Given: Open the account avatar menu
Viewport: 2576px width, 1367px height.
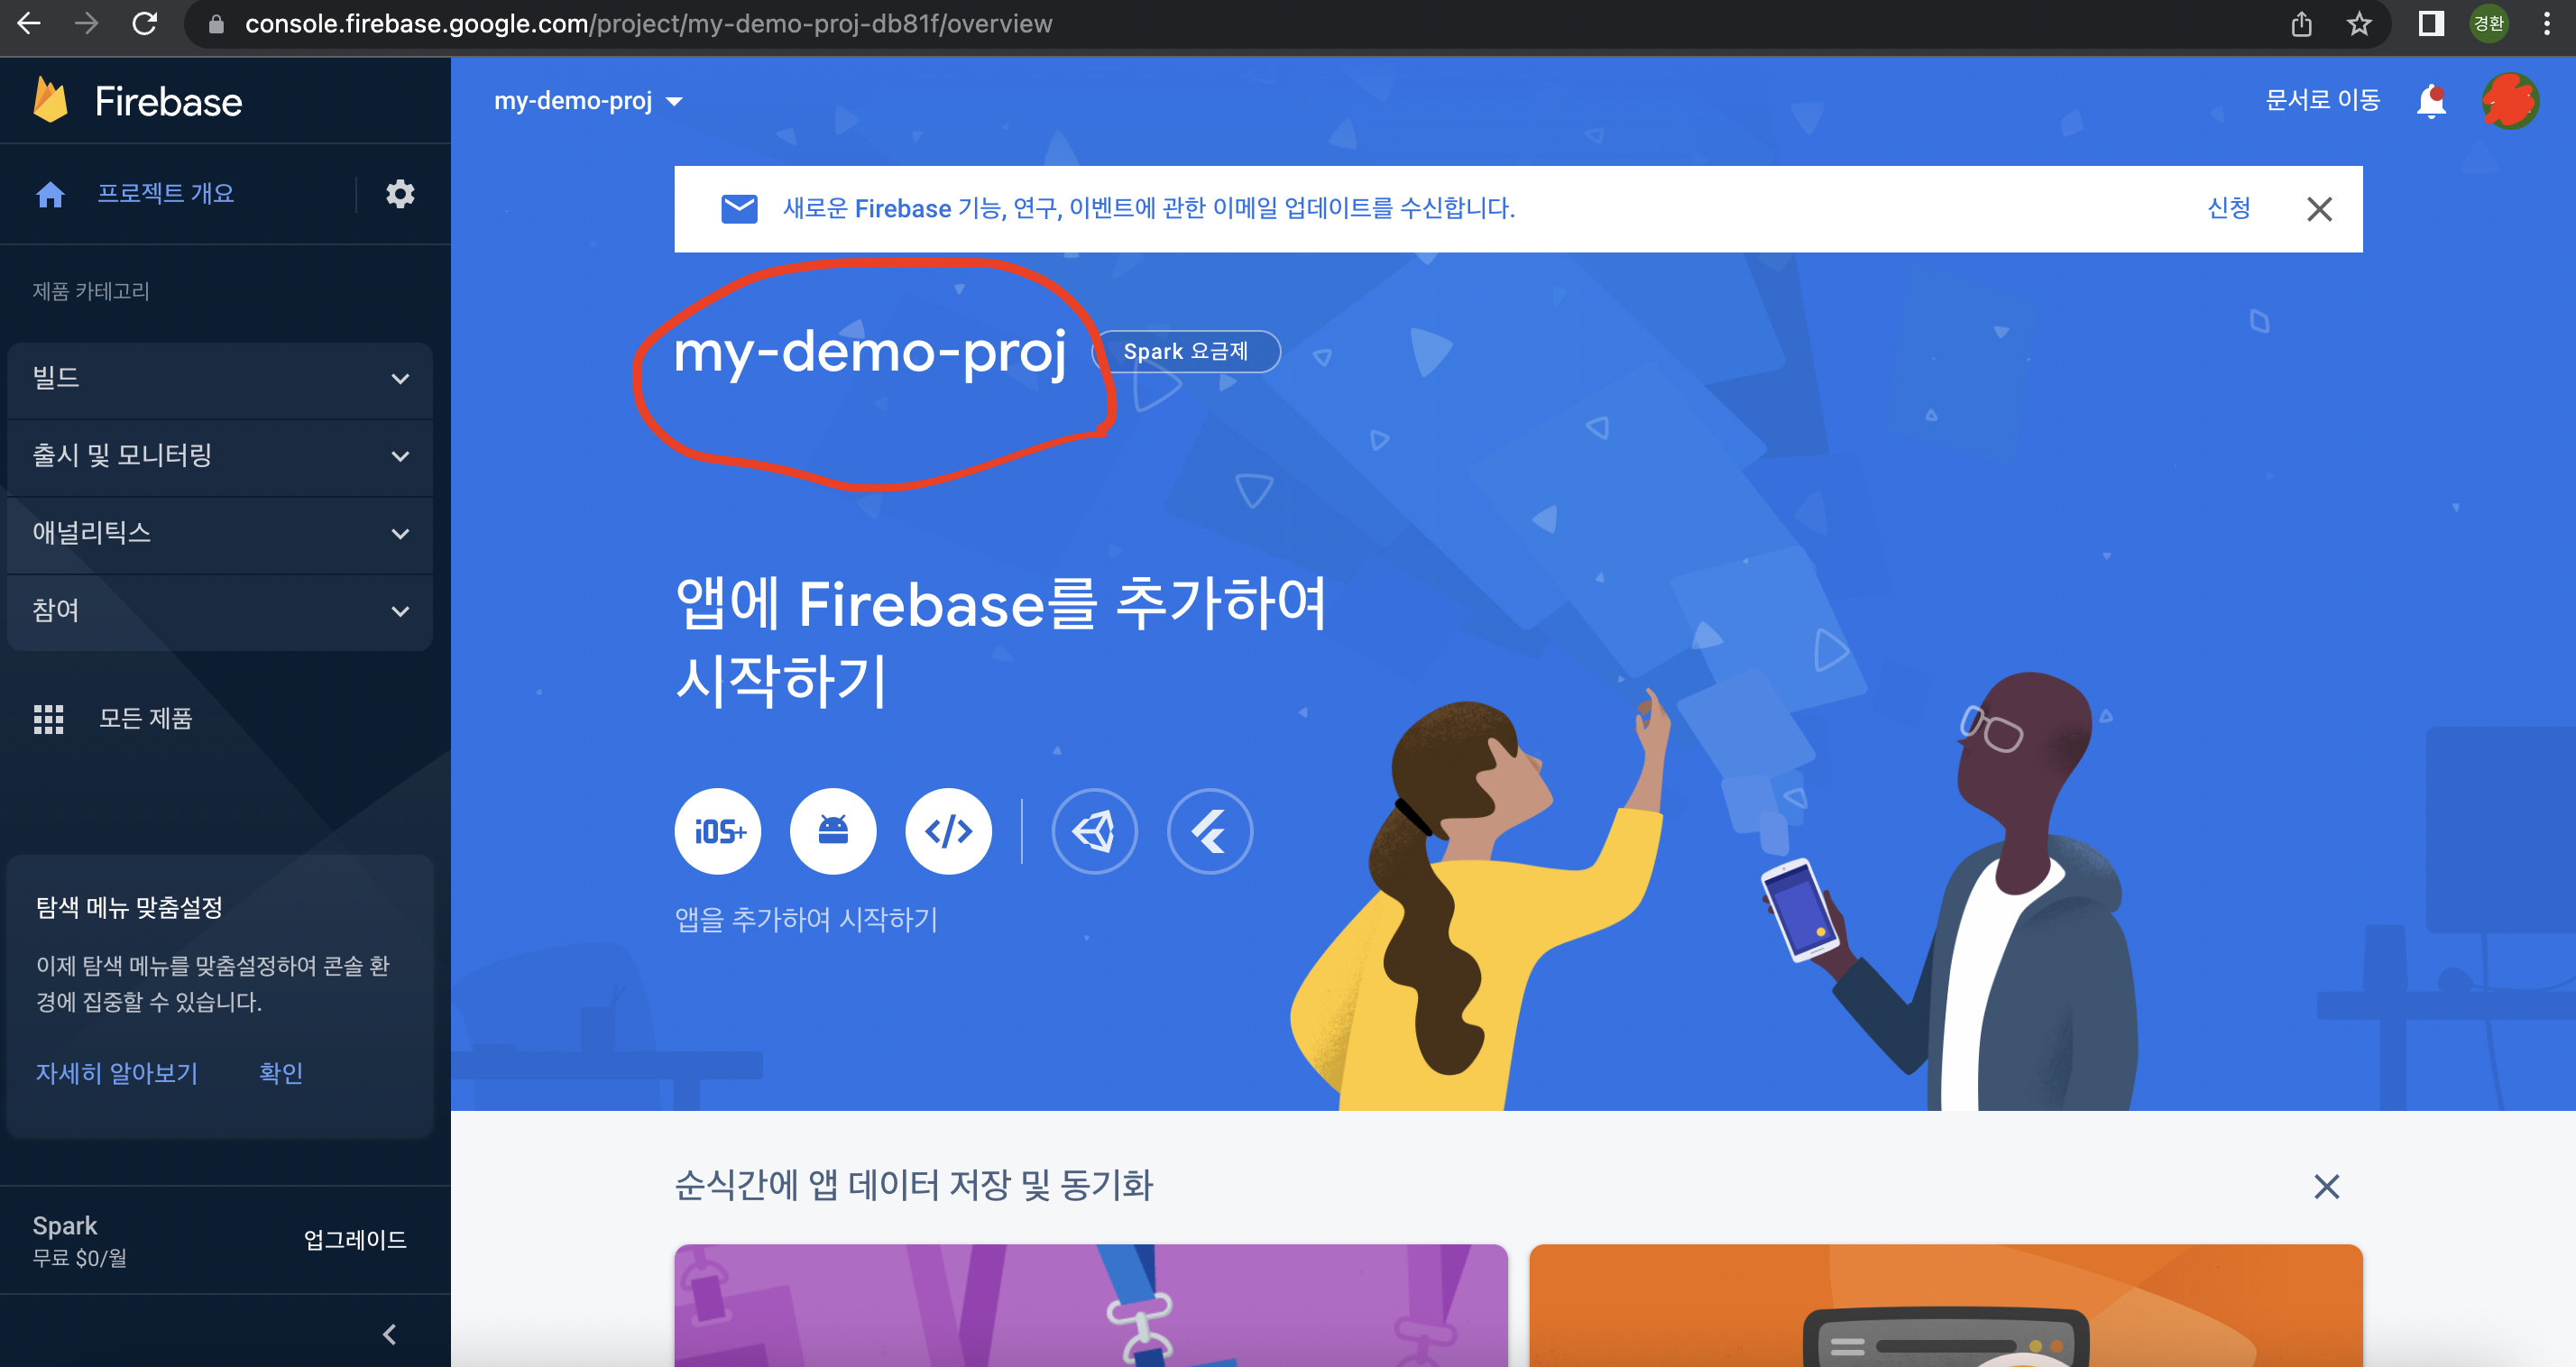Looking at the screenshot, I should pyautogui.click(x=2510, y=101).
